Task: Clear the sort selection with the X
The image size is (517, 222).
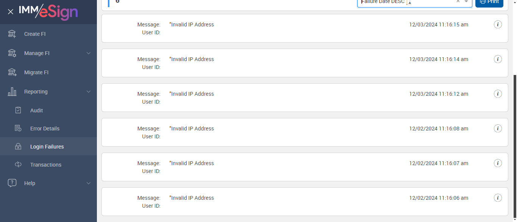Action: [458, 2]
